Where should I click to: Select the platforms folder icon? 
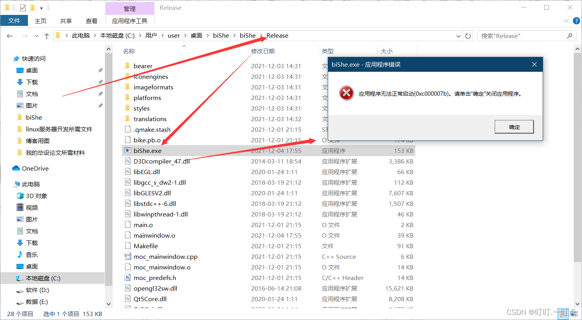click(127, 98)
